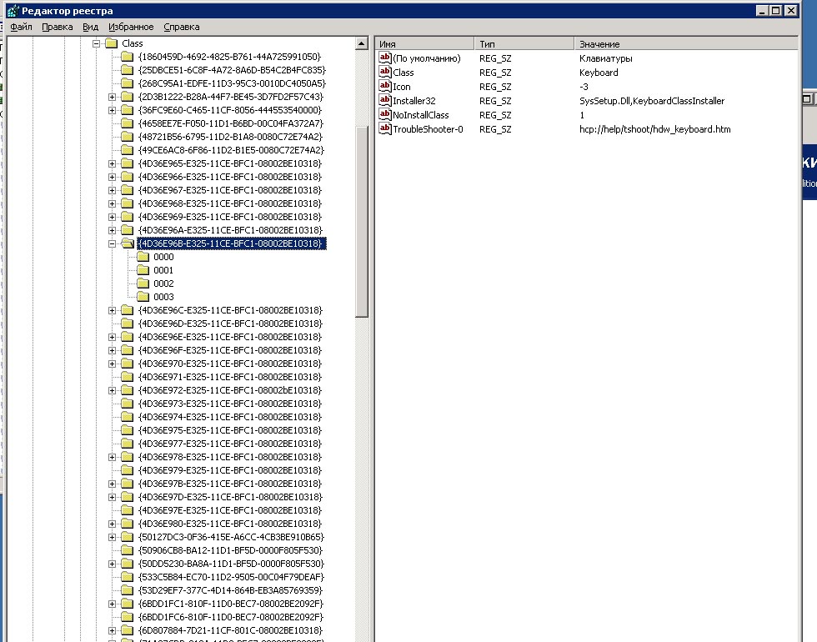Image resolution: width=817 pixels, height=642 pixels.
Task: Select the {4D36E96A-E325...} key
Action: click(230, 230)
